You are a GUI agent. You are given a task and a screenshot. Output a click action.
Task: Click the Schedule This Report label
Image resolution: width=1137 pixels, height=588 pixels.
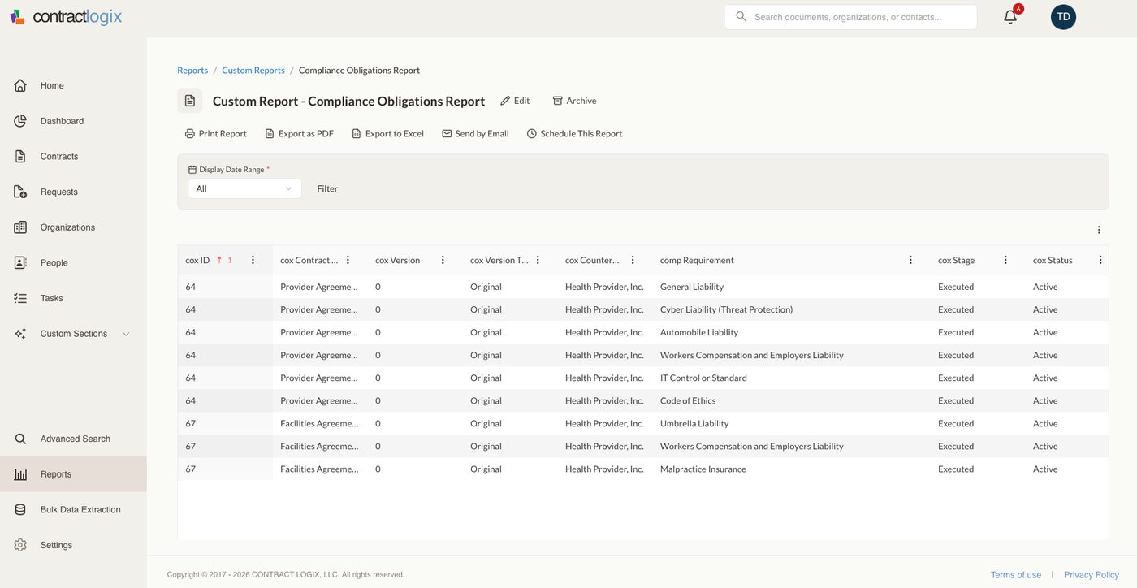[581, 134]
